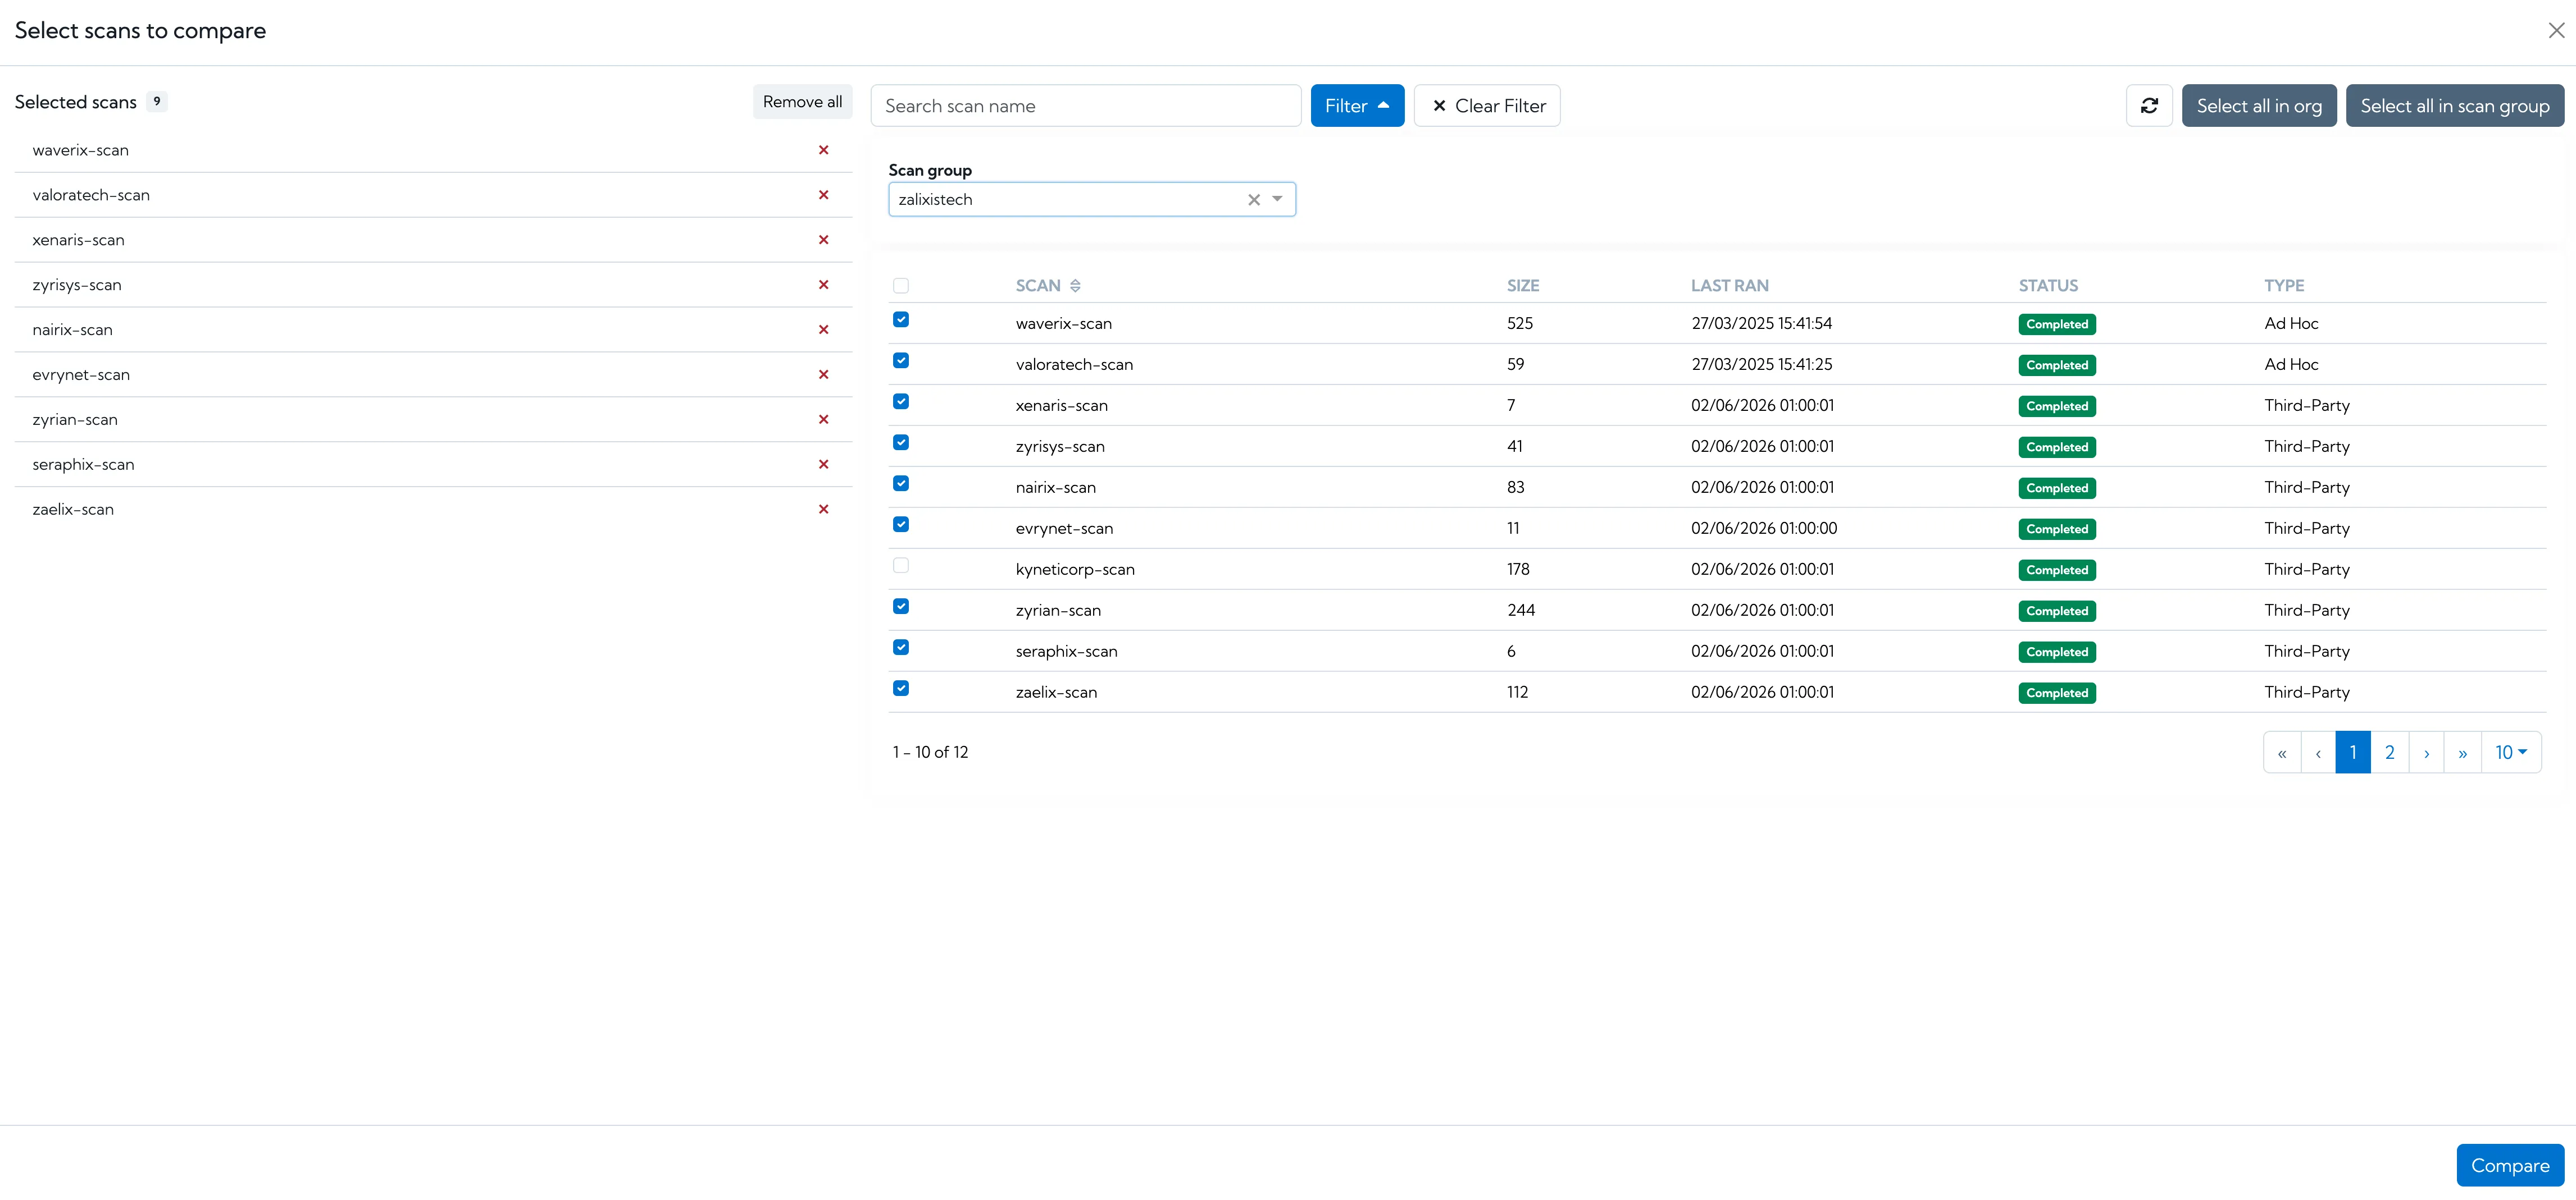Open the Scan group dropdown arrow

1277,200
